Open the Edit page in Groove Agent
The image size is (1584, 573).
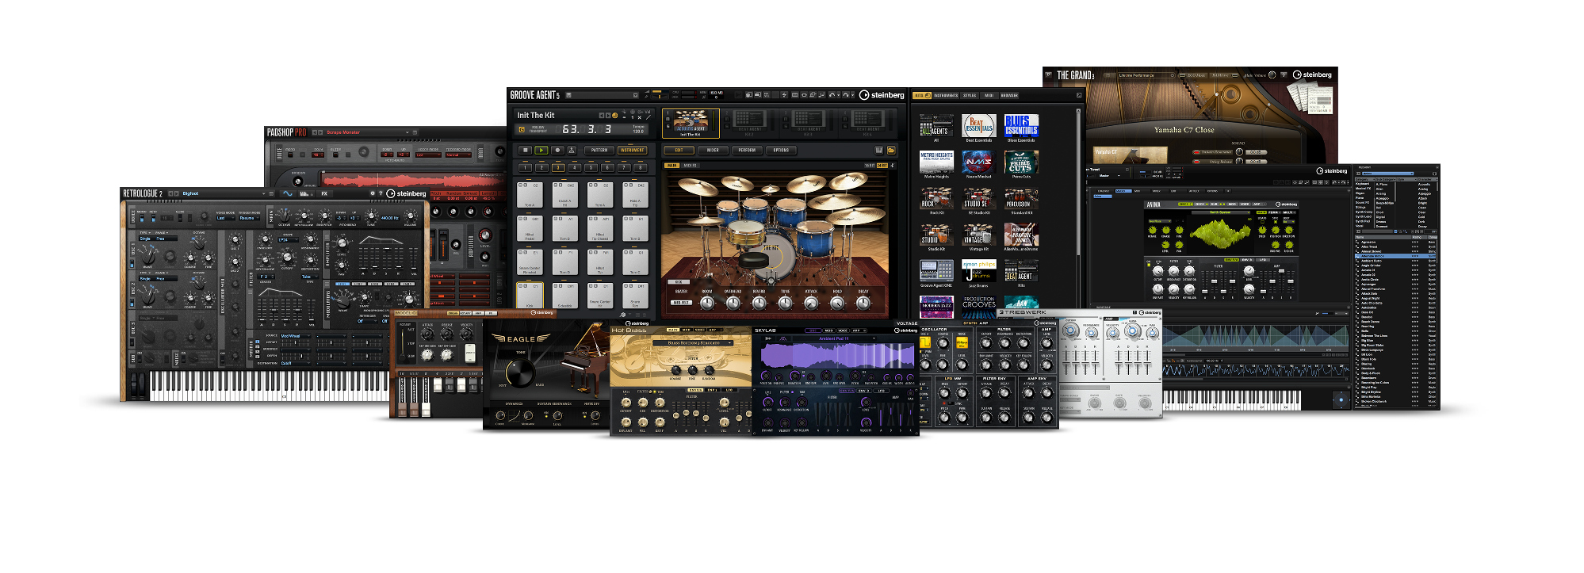pyautogui.click(x=679, y=150)
